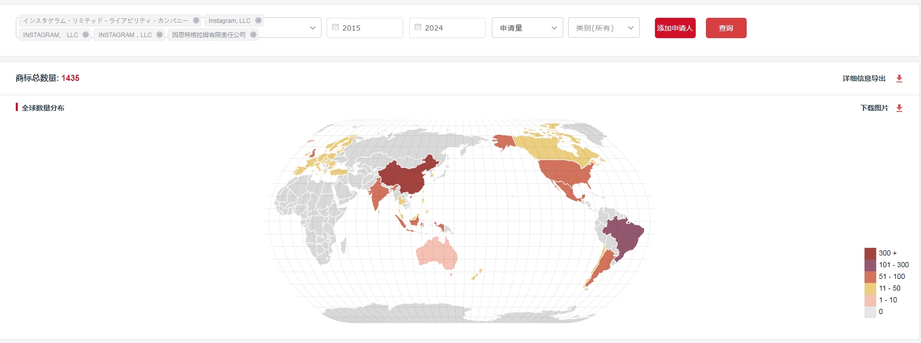The image size is (921, 343).
Task: Remove the 因思特格拉姆有限责任公司 applicant tag
Action: 253,35
